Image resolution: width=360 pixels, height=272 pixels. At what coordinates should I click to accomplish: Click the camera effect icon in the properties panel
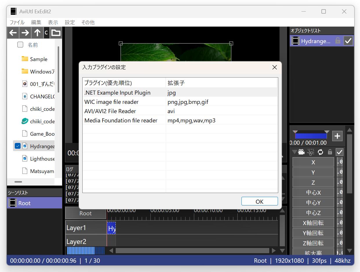point(301,152)
